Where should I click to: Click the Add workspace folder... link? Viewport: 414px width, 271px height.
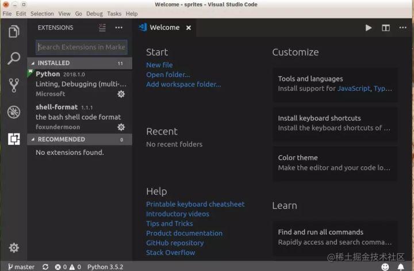coord(184,84)
